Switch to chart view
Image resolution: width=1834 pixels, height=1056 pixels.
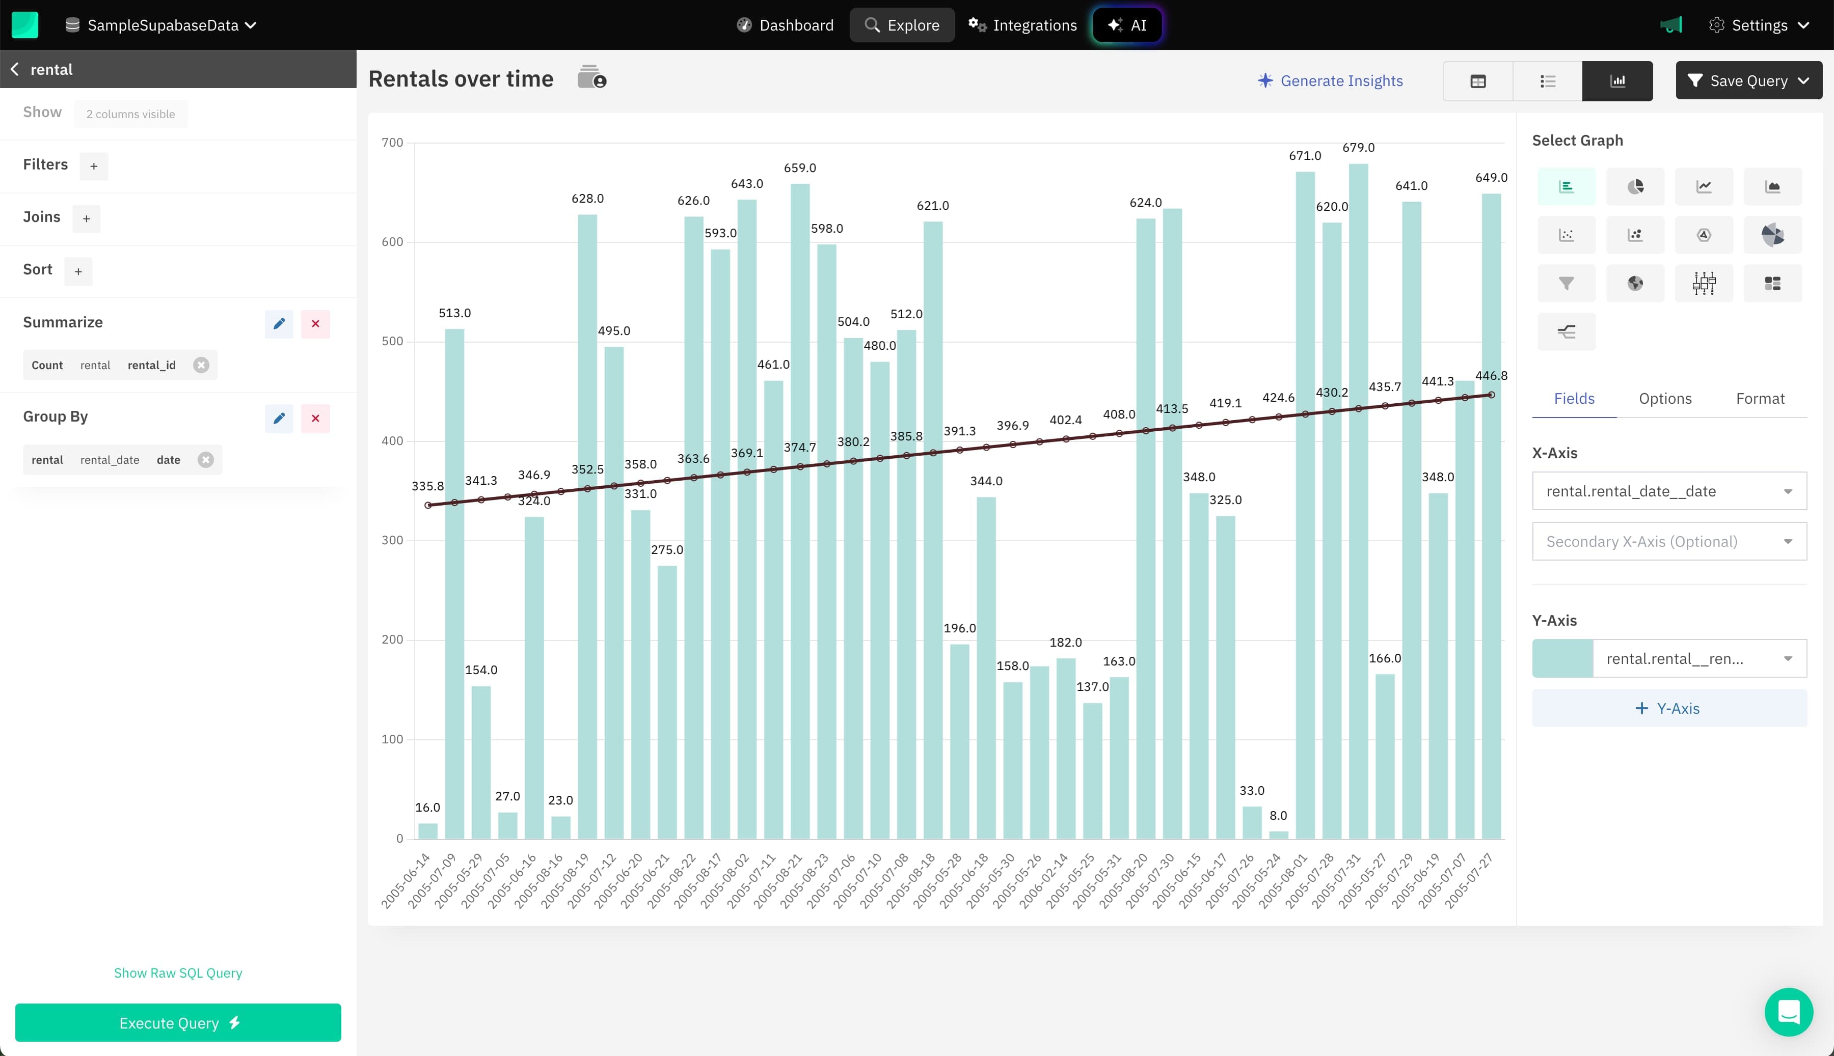[x=1617, y=81]
